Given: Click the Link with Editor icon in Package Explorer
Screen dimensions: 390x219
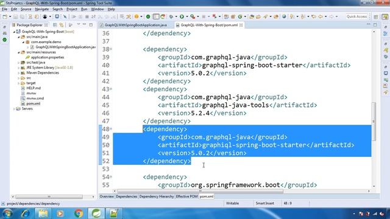Looking at the screenshot, I should [x=62, y=25].
